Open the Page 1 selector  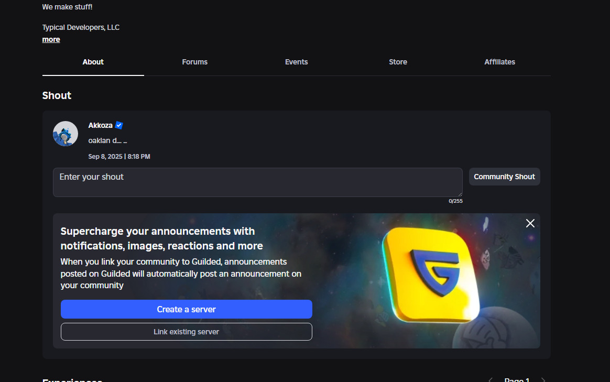(517, 379)
